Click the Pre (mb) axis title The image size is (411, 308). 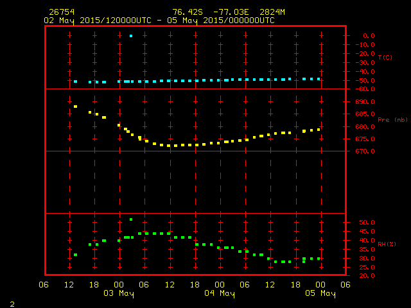coord(392,120)
